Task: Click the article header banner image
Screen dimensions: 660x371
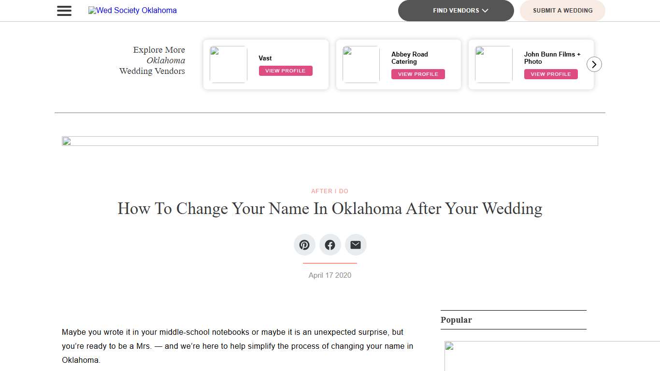Action: coord(330,141)
